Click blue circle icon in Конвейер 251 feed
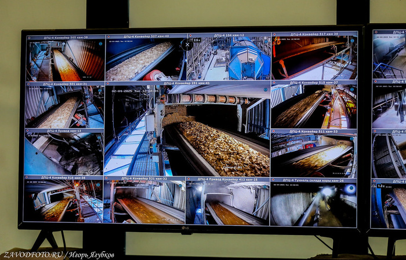 (266, 89)
